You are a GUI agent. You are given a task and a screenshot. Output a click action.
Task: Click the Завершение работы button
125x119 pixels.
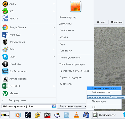point(71,106)
